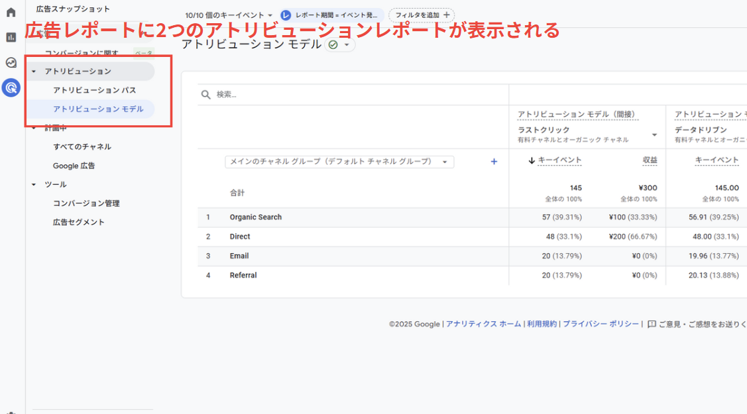The height and width of the screenshot is (414, 747).
Task: Click the search magnifier icon
Action: 205,95
